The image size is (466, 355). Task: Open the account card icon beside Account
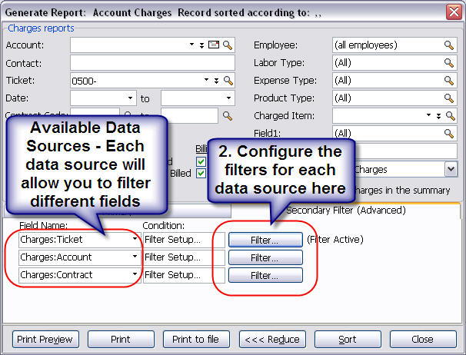[x=214, y=45]
